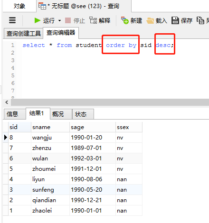Click the Explain plan icon
This screenshot has height=223, width=209.
(x=93, y=20)
